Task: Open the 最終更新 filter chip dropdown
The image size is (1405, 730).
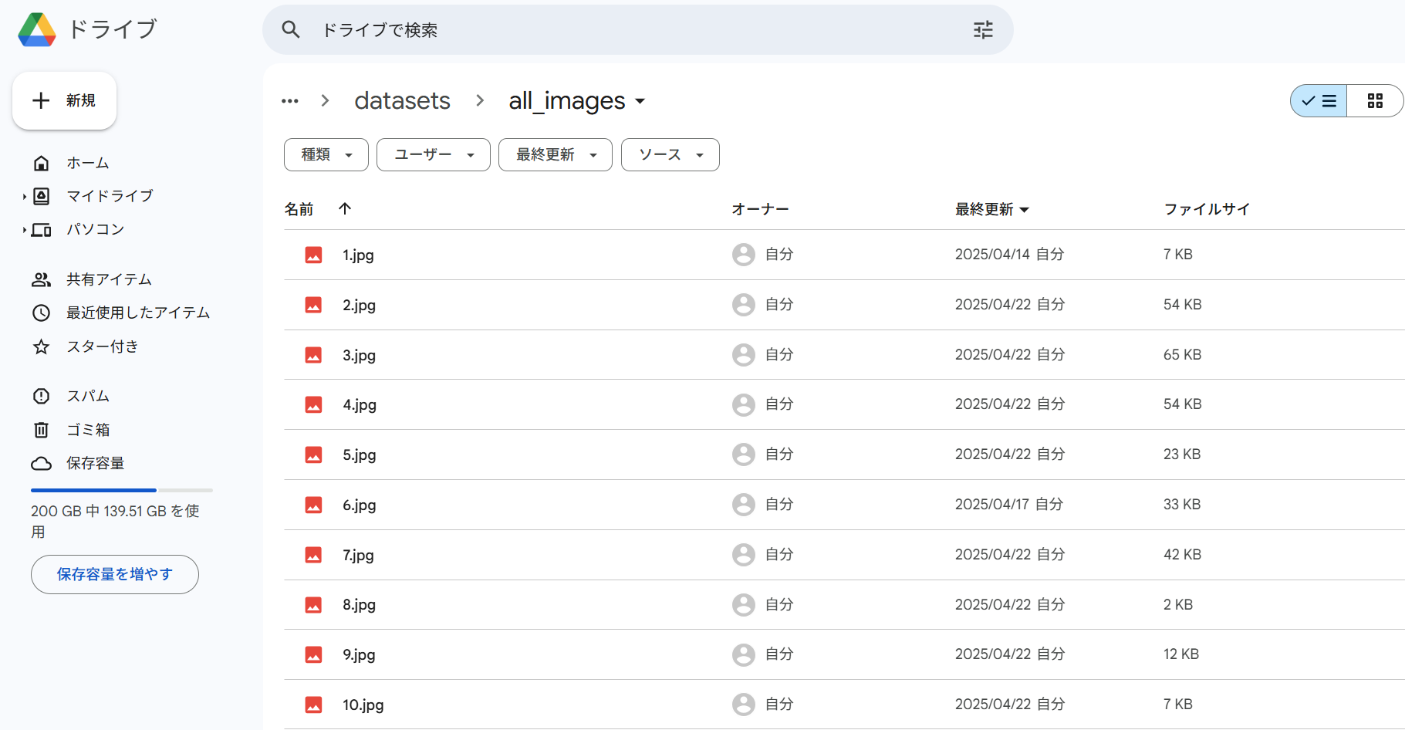Action: [x=556, y=154]
